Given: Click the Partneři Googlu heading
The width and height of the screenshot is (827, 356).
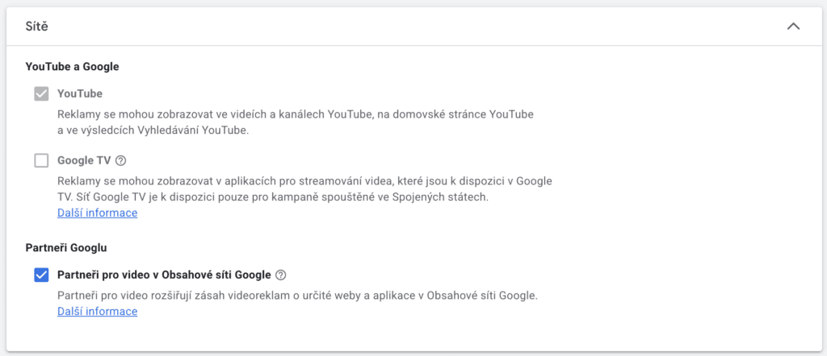Looking at the screenshot, I should point(66,247).
